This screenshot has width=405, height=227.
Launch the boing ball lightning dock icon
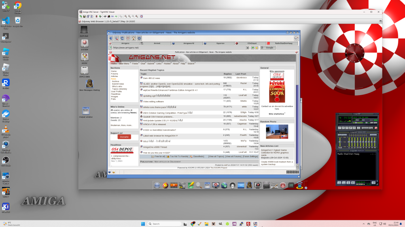tap(165, 185)
